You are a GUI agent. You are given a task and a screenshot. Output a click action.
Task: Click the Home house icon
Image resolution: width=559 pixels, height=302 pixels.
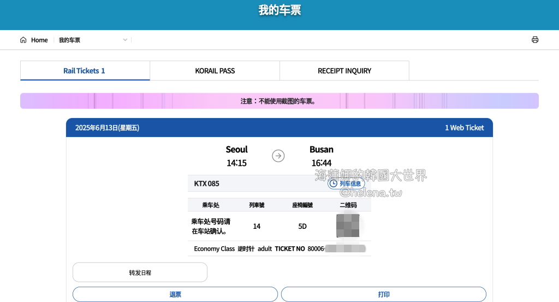pos(23,40)
